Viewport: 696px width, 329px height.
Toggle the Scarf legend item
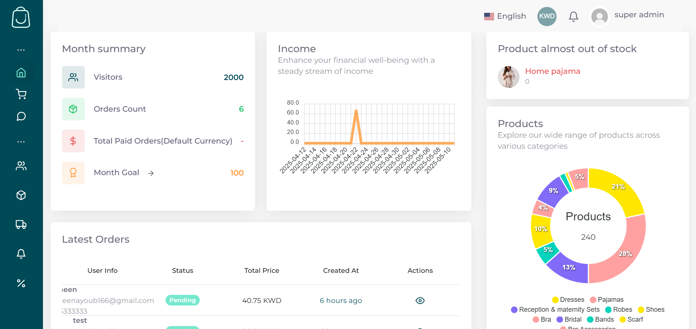coord(631,319)
